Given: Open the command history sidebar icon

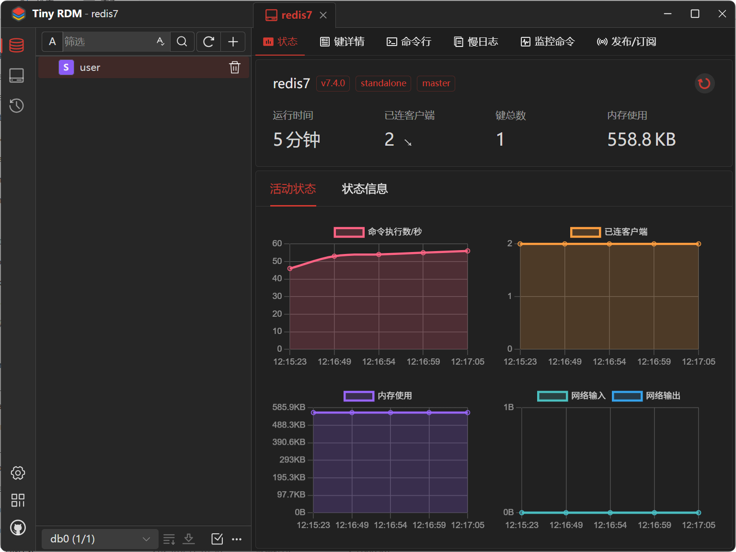Looking at the screenshot, I should [17, 105].
